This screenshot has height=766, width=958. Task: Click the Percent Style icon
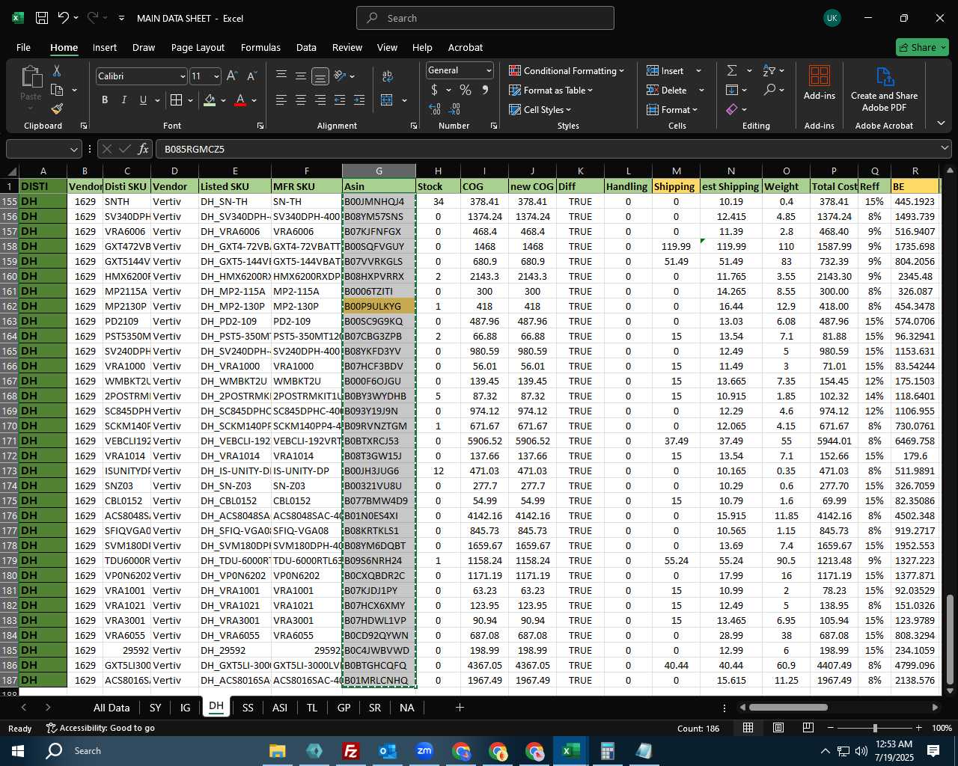tap(466, 91)
